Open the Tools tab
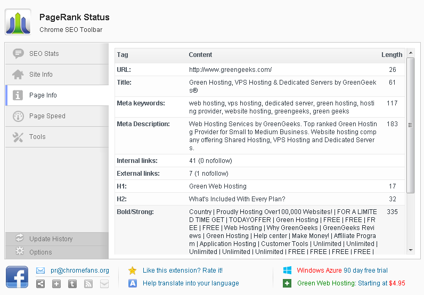This screenshot has height=295, width=424. 57,137
